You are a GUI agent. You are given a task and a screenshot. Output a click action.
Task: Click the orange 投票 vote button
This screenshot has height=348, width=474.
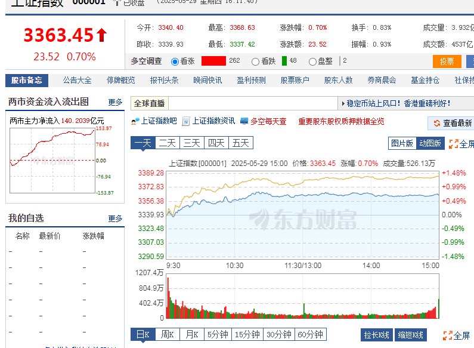point(447,61)
